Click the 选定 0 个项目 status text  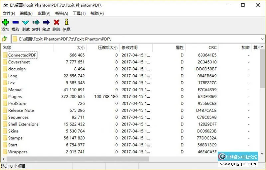[13, 166]
